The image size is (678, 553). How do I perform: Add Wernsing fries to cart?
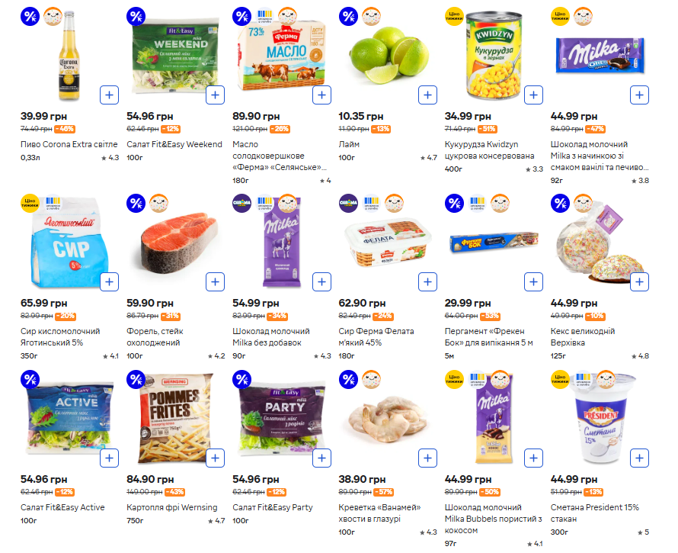click(x=216, y=458)
